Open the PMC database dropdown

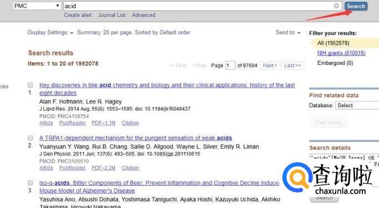point(37,6)
